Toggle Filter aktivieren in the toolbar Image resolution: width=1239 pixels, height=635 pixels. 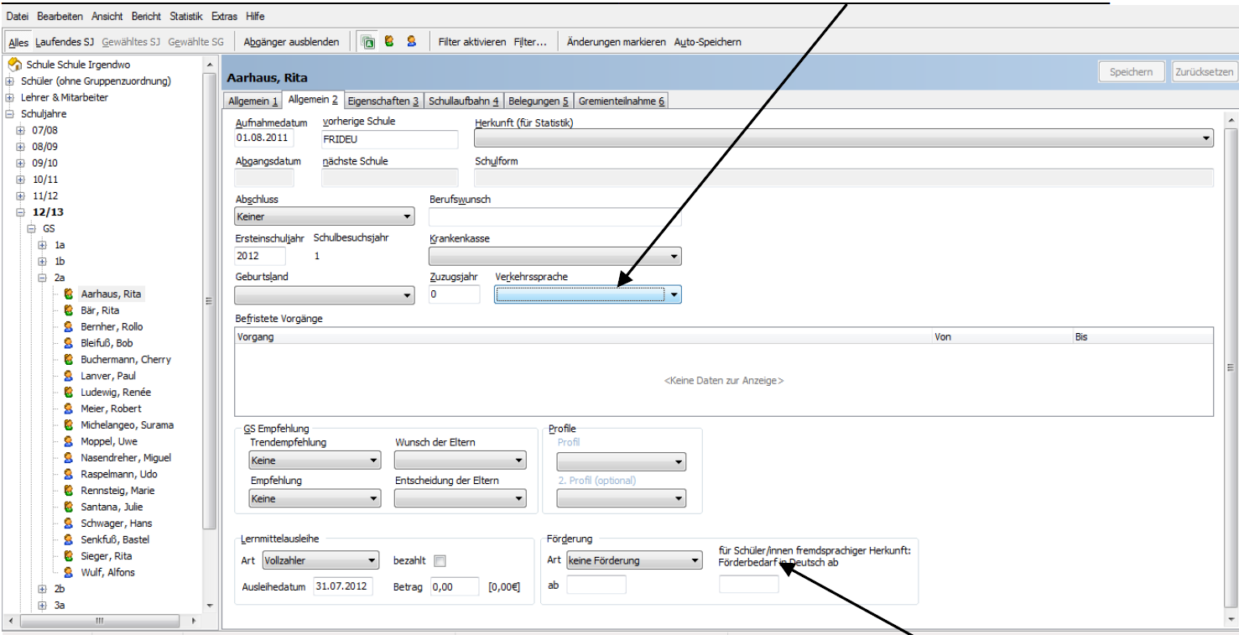click(x=472, y=42)
